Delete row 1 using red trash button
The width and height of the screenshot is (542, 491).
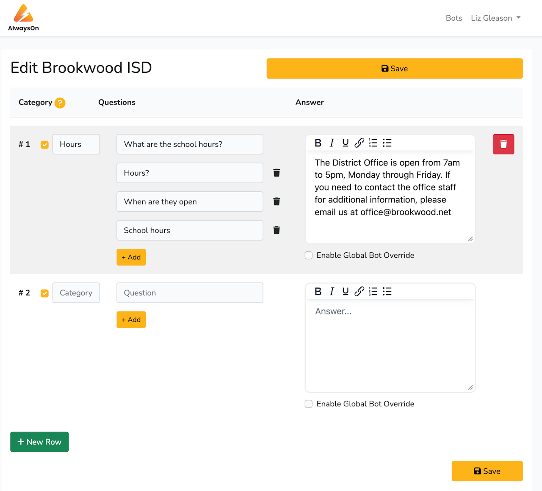point(503,144)
